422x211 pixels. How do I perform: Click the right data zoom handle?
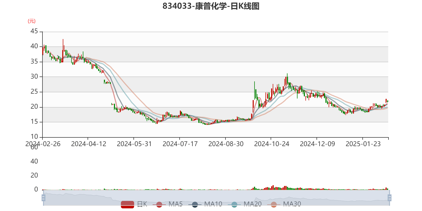[x=390, y=198]
